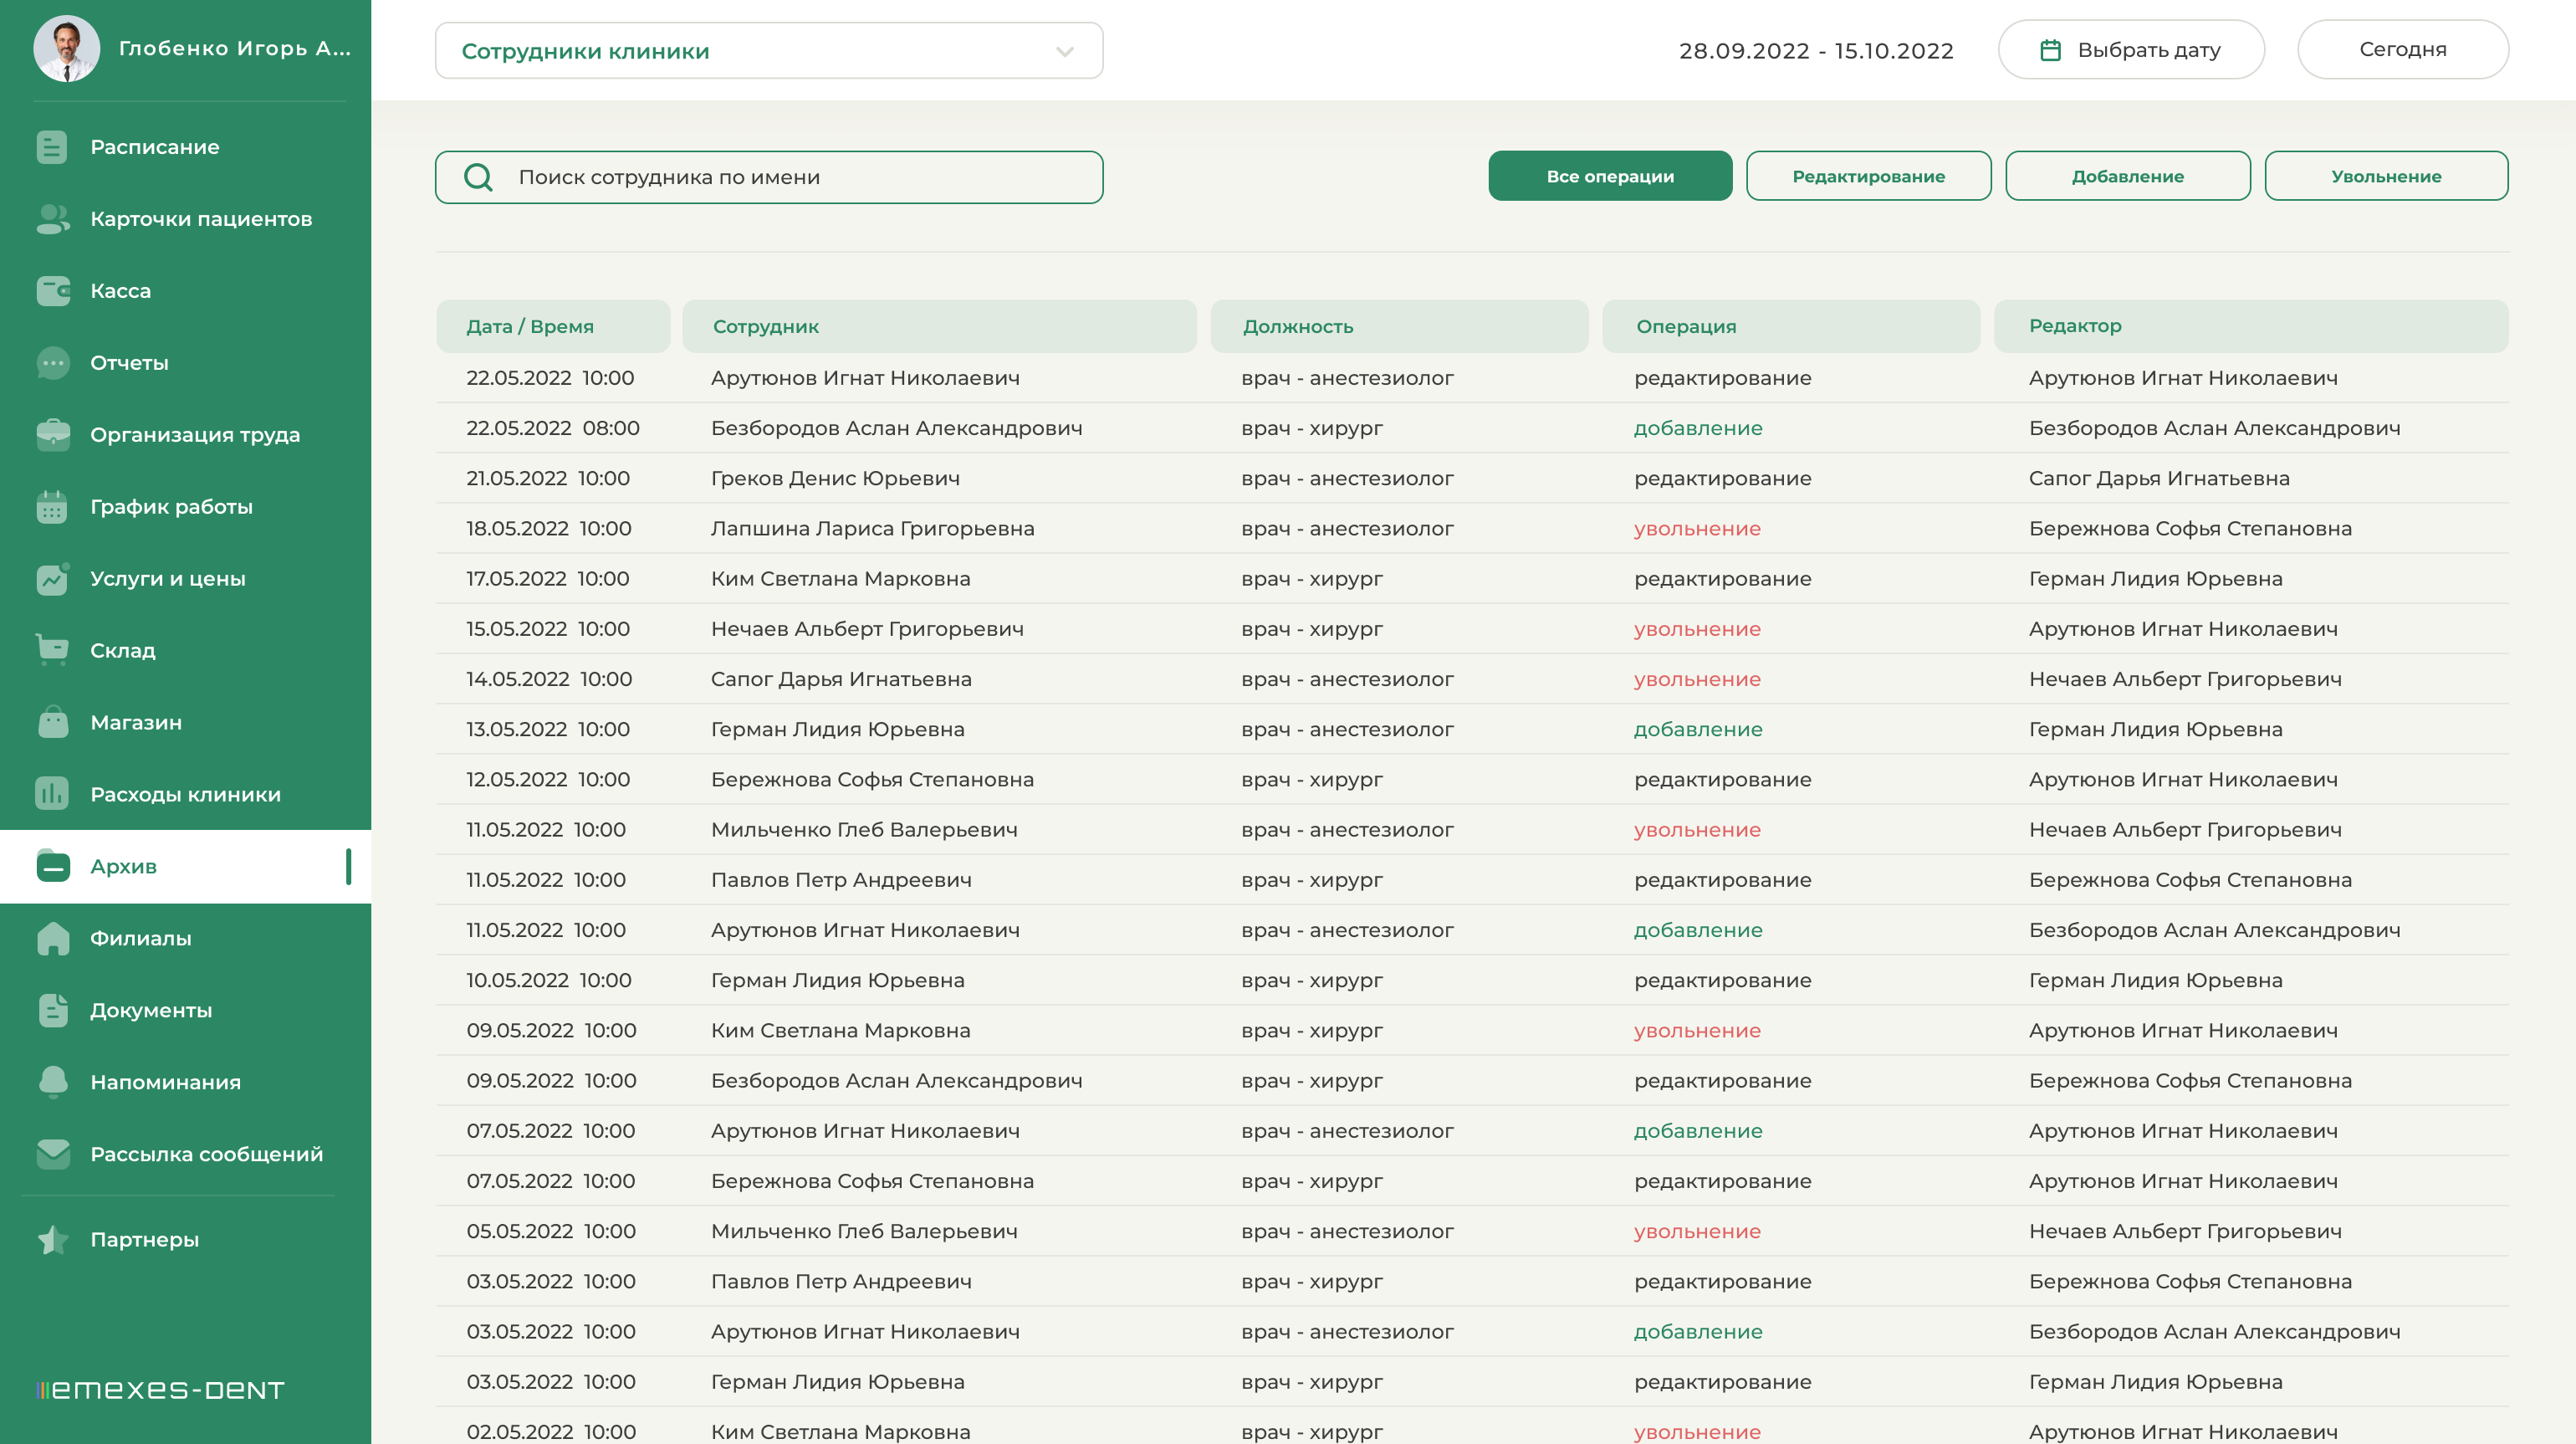Open the Сотрудники клиники dropdown
Screen dimensions: 2576x1444
point(769,50)
